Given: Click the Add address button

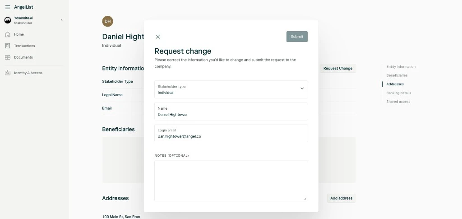Looking at the screenshot, I should point(341,198).
